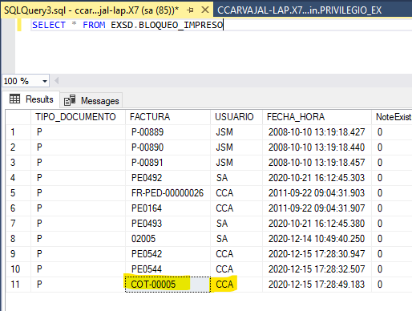Select row 5 header
This screenshot has width=412, height=311.
(x=18, y=193)
